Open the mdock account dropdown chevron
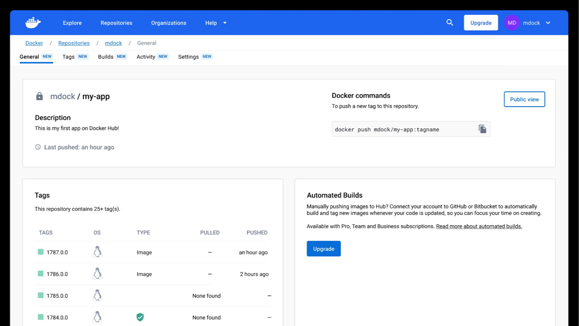579x326 pixels. [x=548, y=23]
